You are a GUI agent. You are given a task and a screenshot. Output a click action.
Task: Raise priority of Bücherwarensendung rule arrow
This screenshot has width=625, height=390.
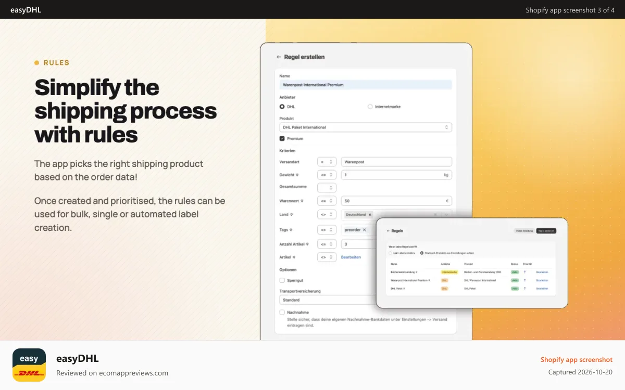524,272
